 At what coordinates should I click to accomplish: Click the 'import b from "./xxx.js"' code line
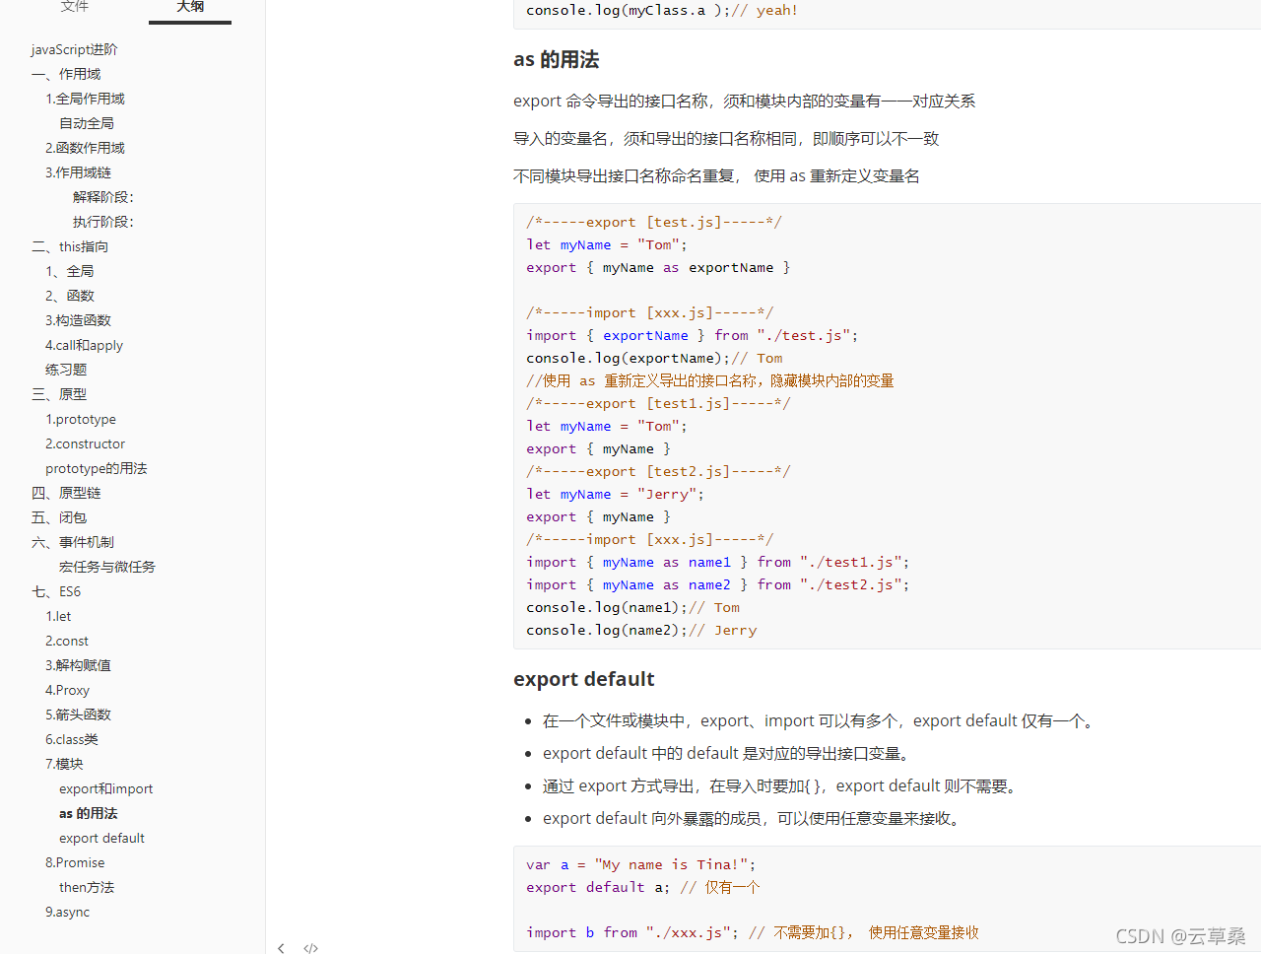click(753, 932)
